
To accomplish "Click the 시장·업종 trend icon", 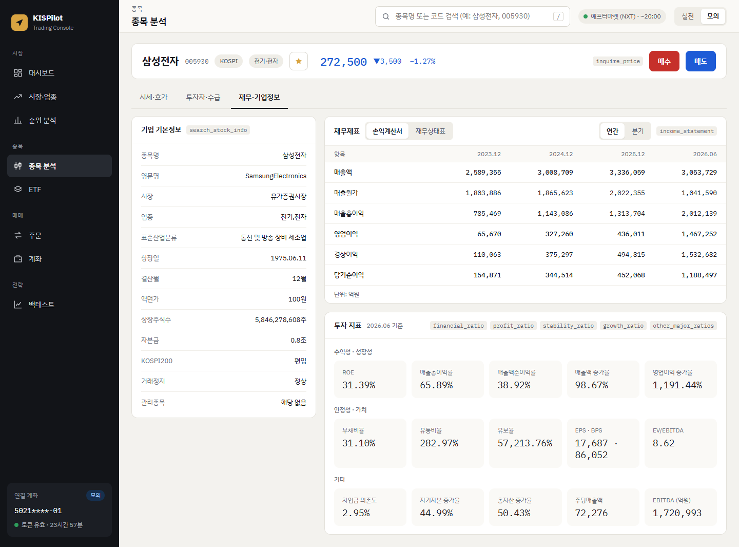I will click(18, 97).
